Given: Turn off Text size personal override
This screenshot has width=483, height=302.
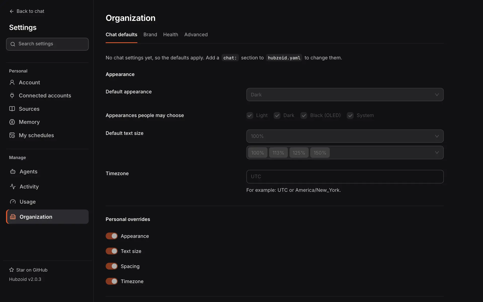Looking at the screenshot, I should [x=112, y=251].
